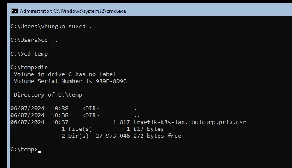Viewport: 292px width, 168px height.
Task: Click the traefik-k8s-lan.coolcorp.priv.csr filename
Action: [x=190, y=122]
